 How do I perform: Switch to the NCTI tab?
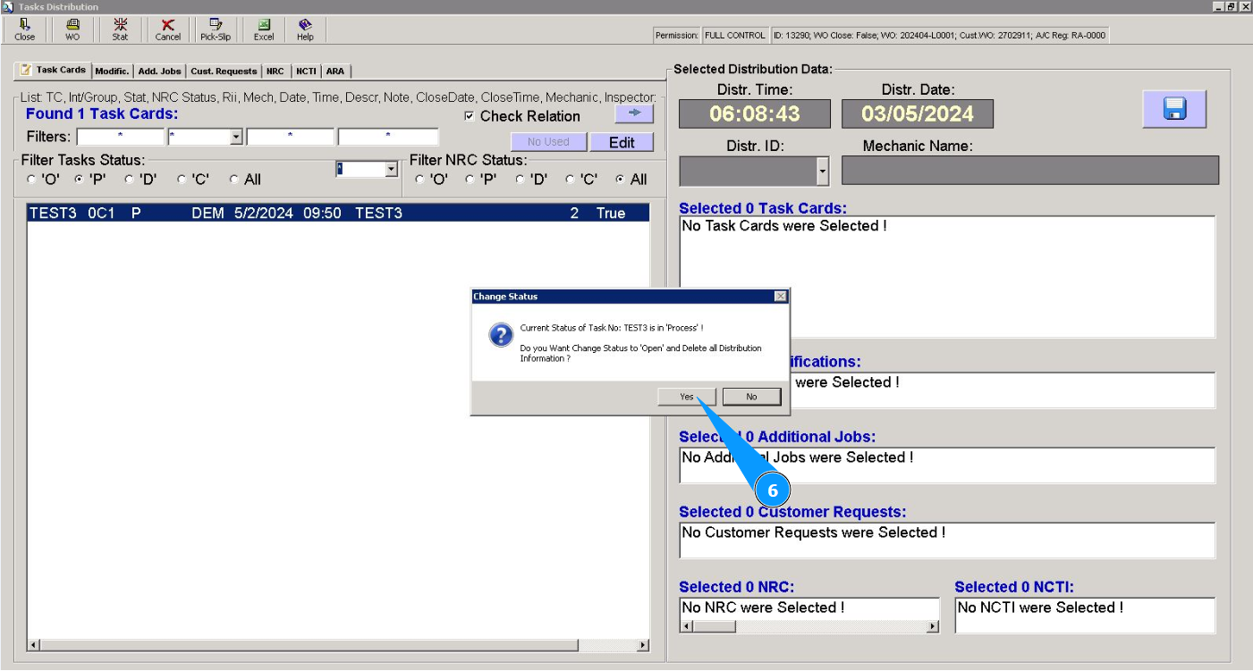[x=306, y=71]
